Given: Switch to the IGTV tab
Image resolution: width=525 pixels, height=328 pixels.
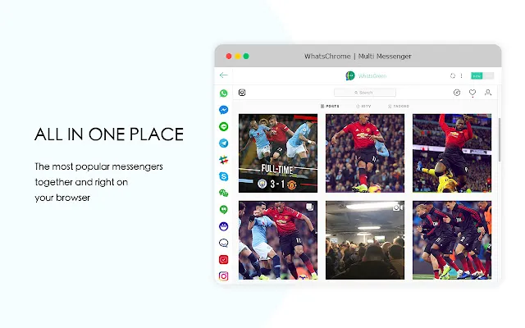Looking at the screenshot, I should coord(363,106).
